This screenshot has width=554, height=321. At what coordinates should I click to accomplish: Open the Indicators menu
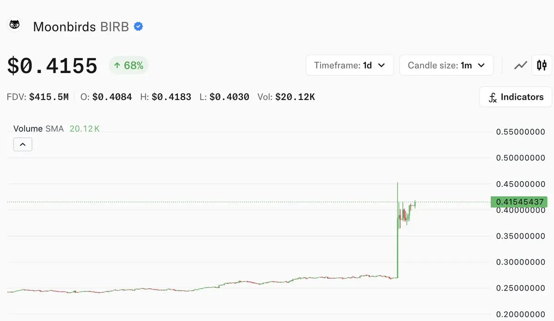point(516,97)
